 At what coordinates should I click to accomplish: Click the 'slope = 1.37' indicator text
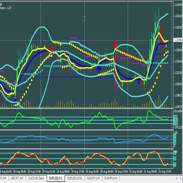point(5,8)
